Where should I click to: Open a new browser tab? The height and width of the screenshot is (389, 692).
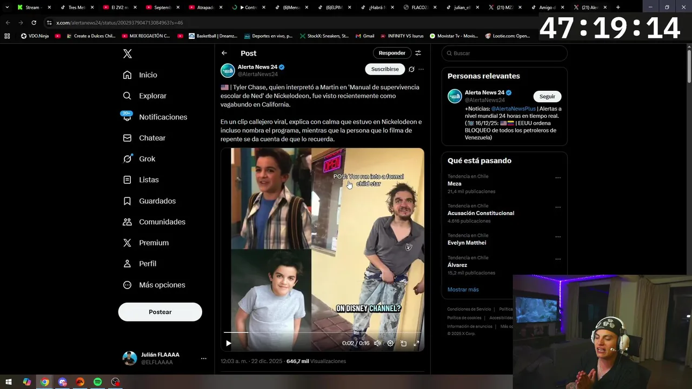pos(618,8)
